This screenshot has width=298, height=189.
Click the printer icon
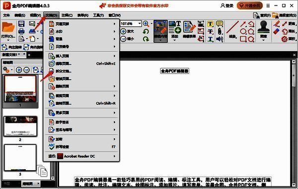tap(21, 31)
